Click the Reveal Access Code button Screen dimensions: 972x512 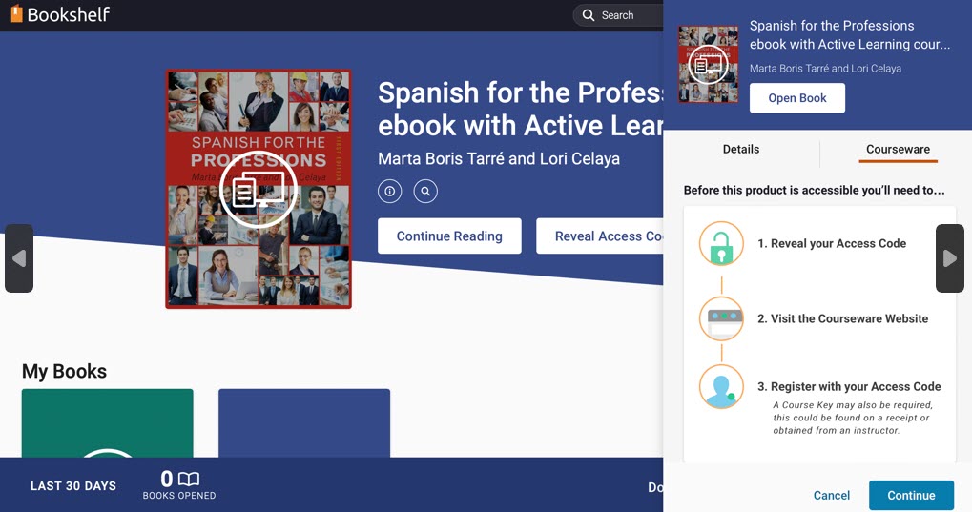[x=603, y=236]
